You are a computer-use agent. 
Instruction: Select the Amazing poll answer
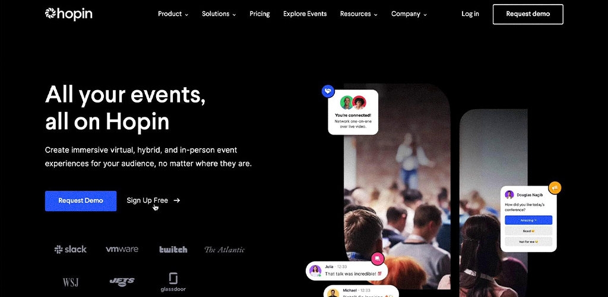coord(528,220)
